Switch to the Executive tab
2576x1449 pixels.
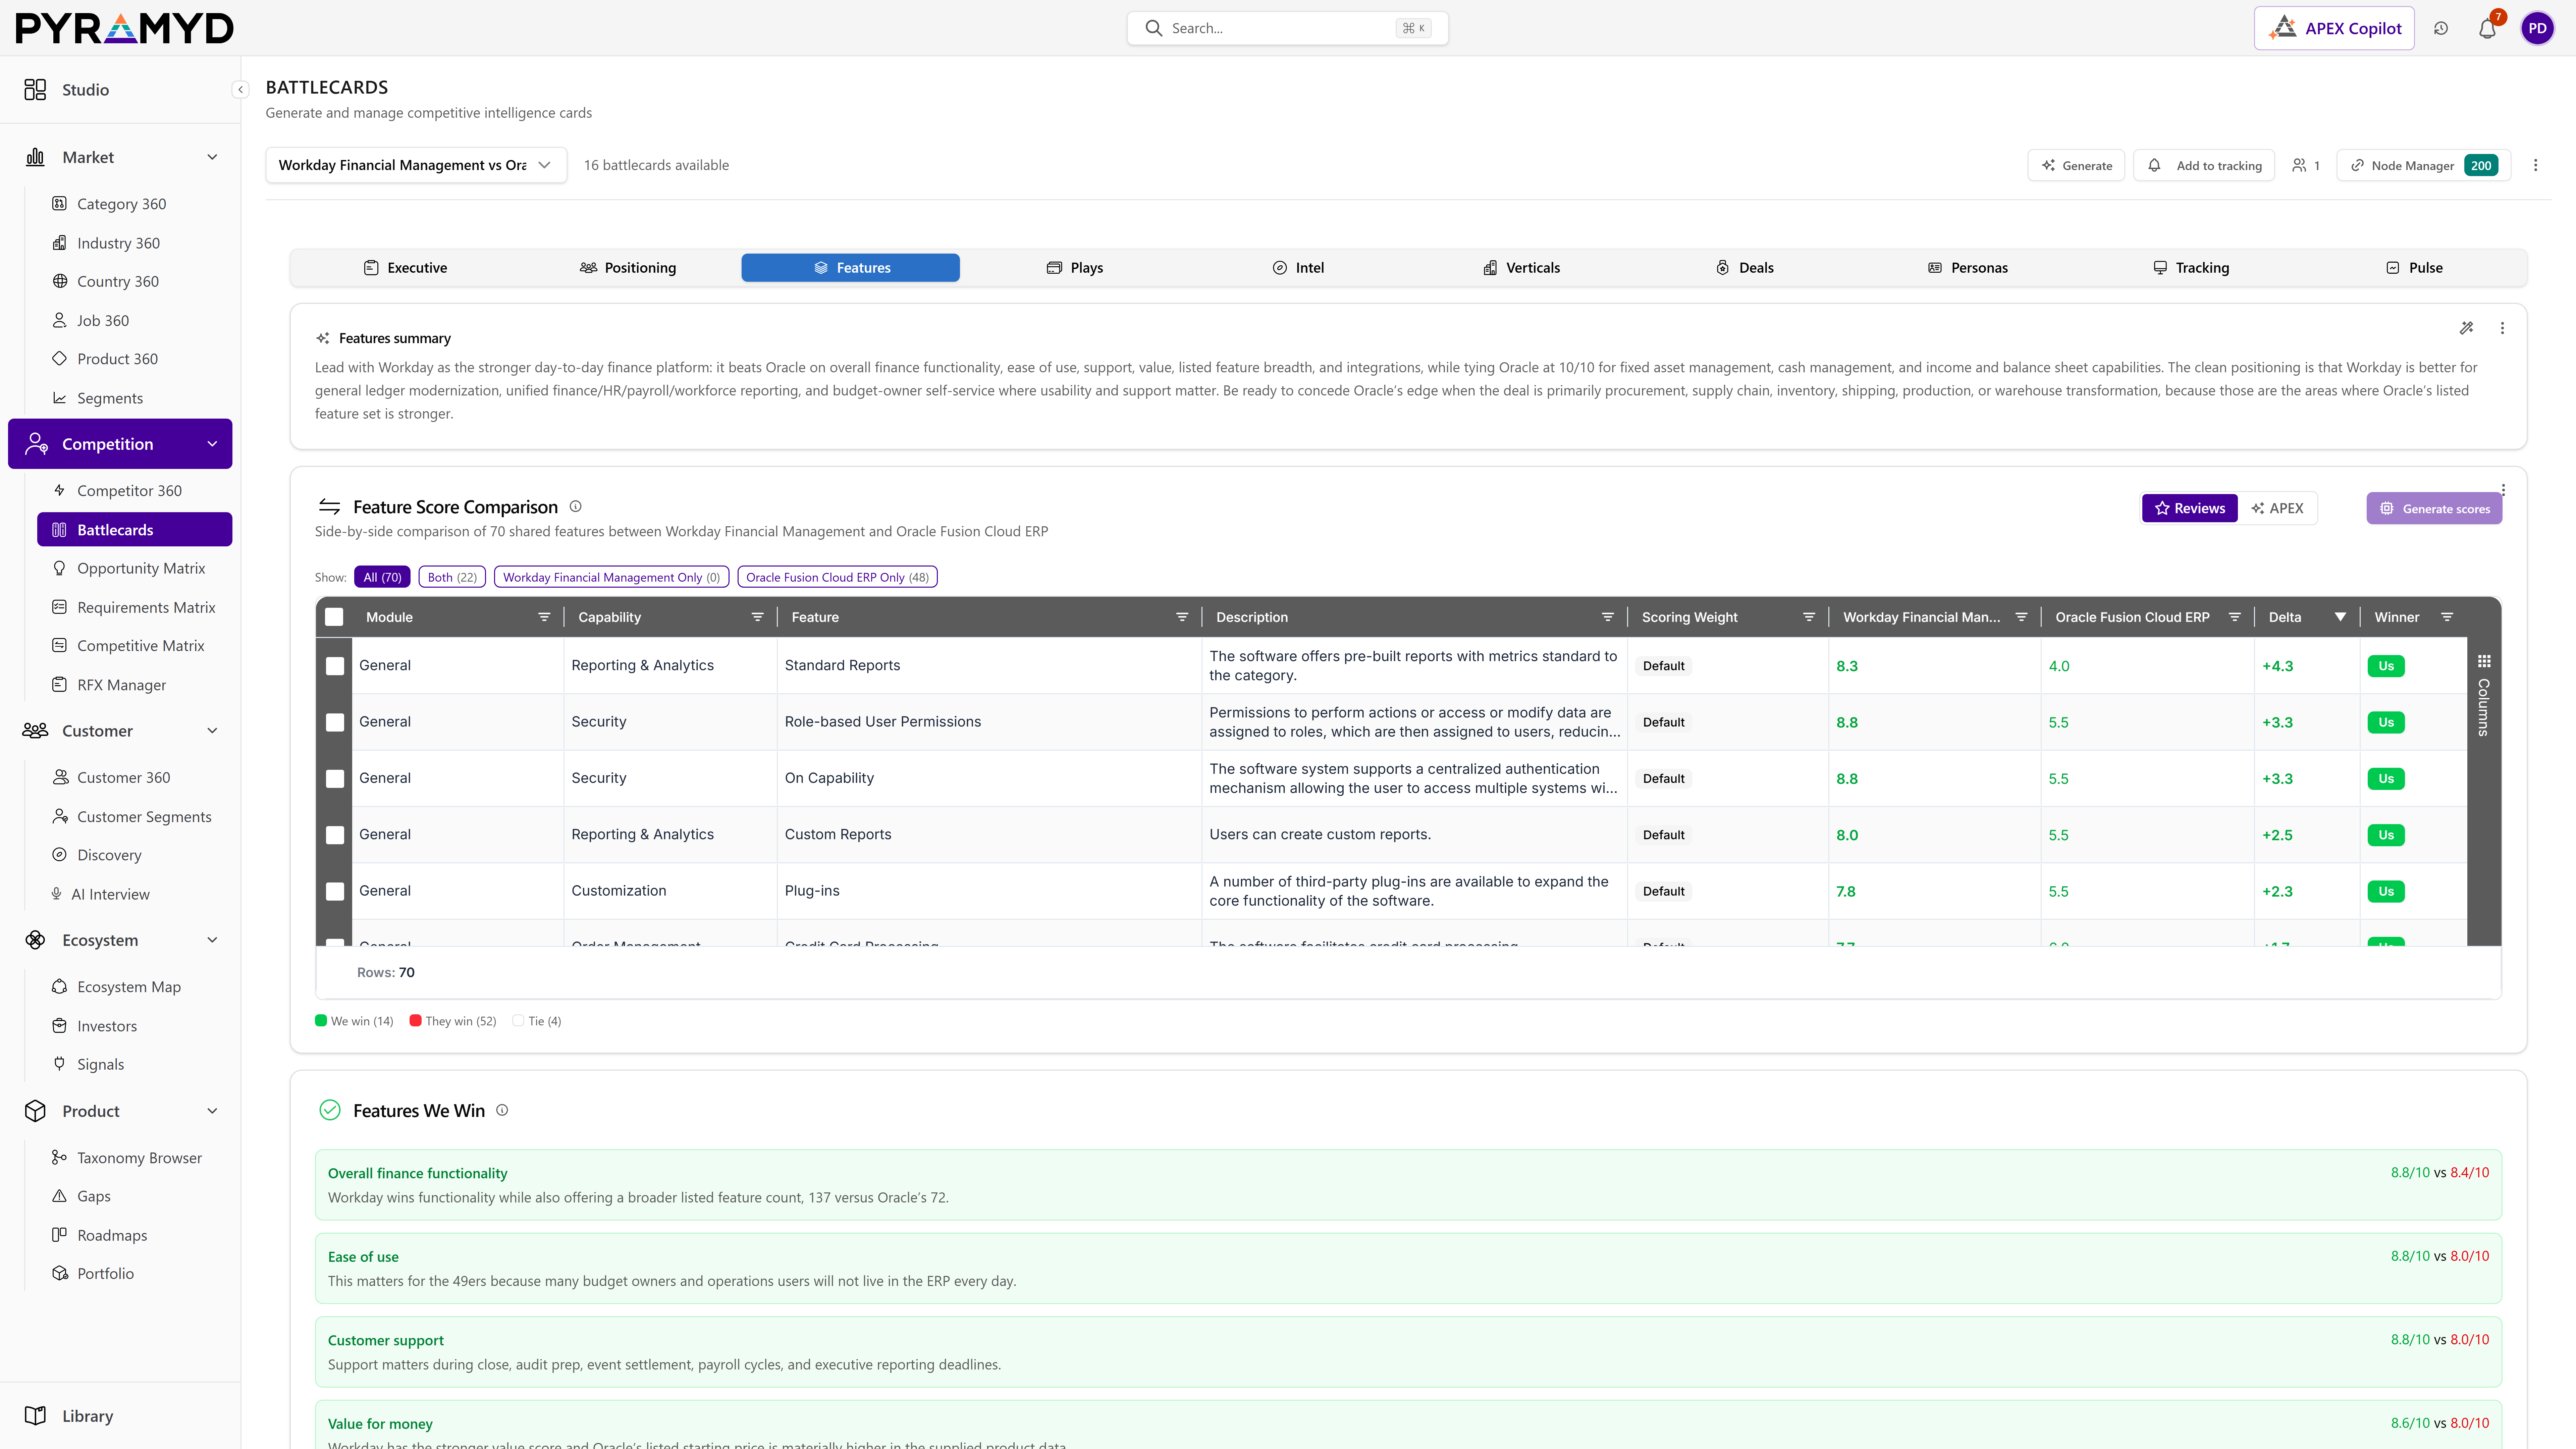coord(405,268)
